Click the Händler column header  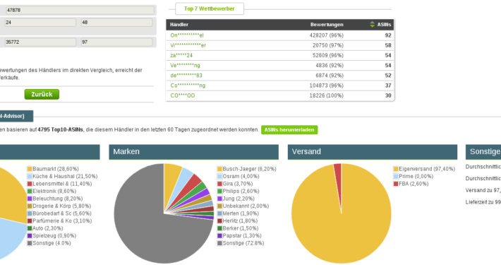click(x=179, y=24)
